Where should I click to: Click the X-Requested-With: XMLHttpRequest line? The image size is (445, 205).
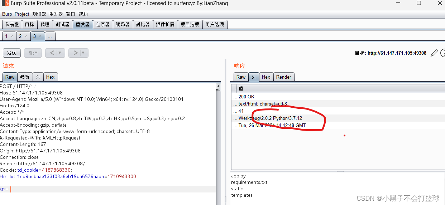(40, 138)
